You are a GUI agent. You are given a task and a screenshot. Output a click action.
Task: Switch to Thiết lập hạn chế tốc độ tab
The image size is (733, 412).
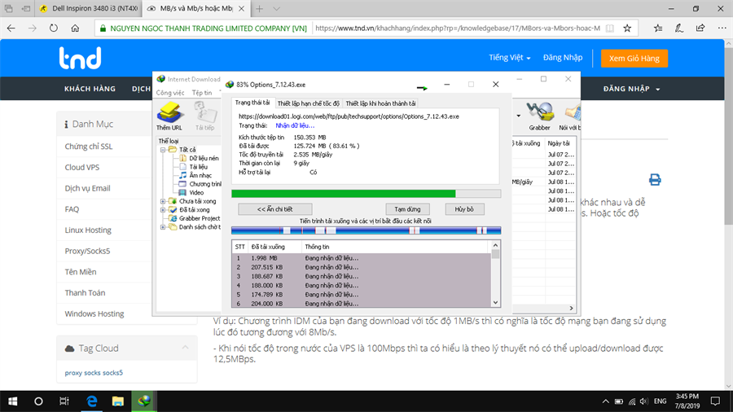[x=308, y=103]
